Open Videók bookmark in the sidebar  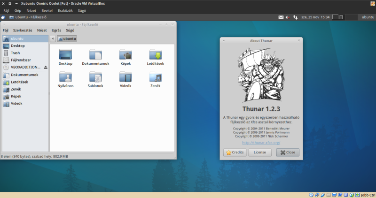[x=25, y=104]
